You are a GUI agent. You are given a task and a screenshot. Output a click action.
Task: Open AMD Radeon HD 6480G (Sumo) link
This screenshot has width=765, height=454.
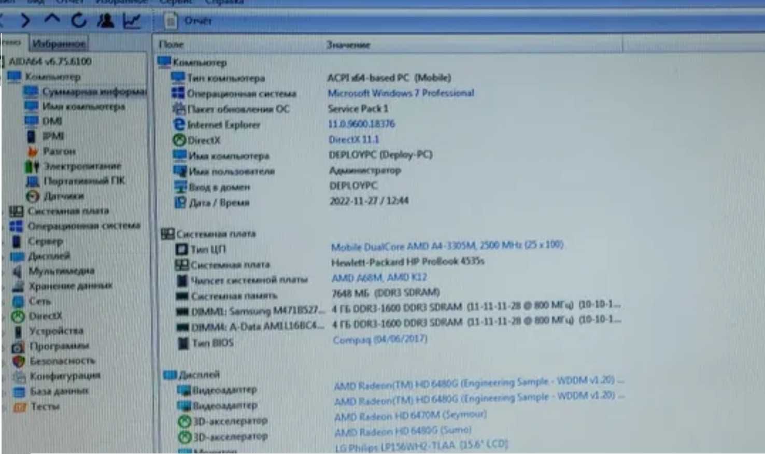(403, 431)
